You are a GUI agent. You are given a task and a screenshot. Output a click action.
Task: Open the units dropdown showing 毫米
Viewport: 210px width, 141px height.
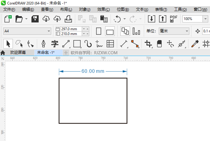click(174, 31)
